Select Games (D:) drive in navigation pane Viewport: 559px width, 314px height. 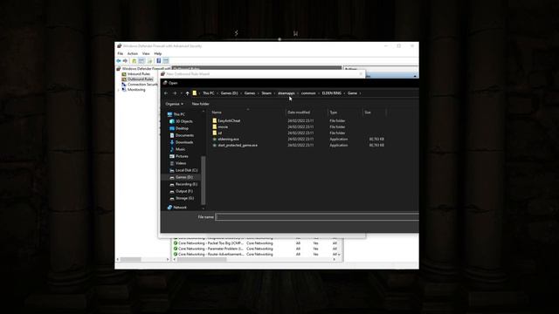(184, 177)
